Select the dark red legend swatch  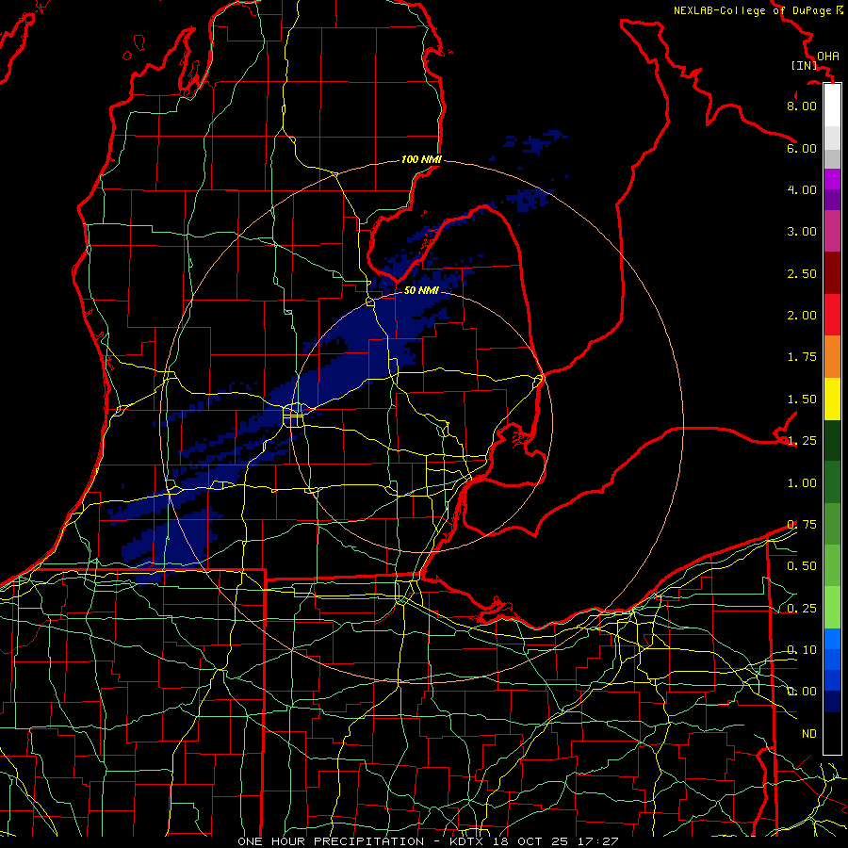pyautogui.click(x=832, y=273)
